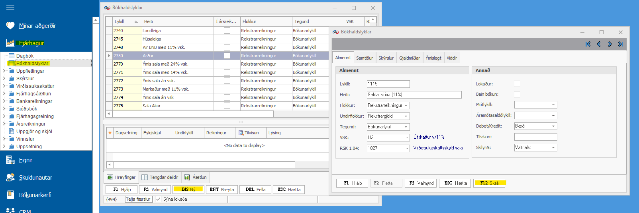
Task: Enable the Bein bókun checkbox
Action: [517, 94]
